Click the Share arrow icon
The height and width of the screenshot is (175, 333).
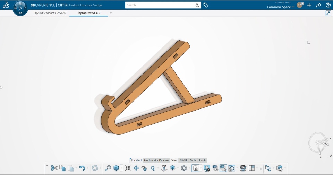(x=318, y=5)
